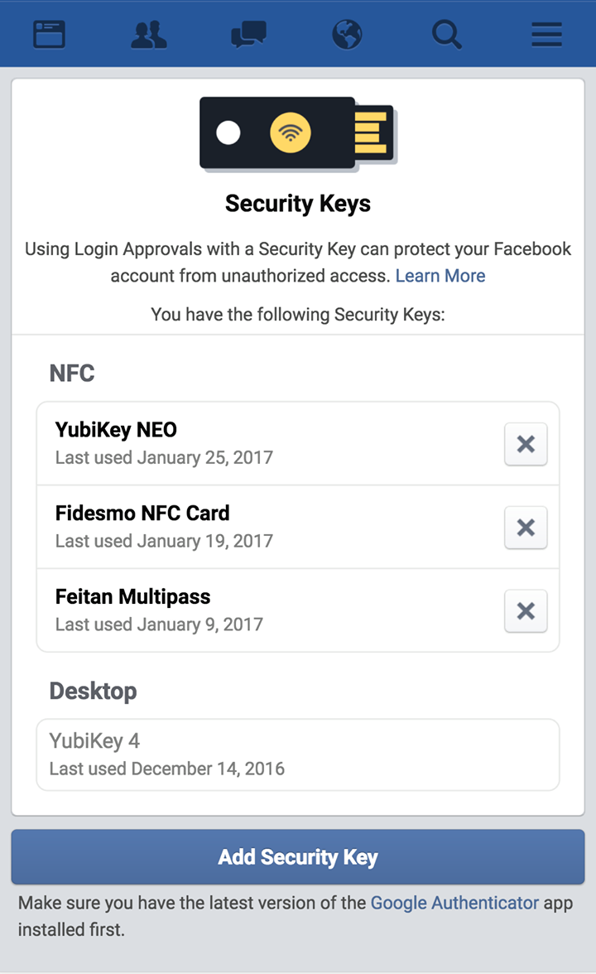Screen dimensions: 596x974
Task: Click the YubiKey illustration above Security Keys
Action: [298, 133]
